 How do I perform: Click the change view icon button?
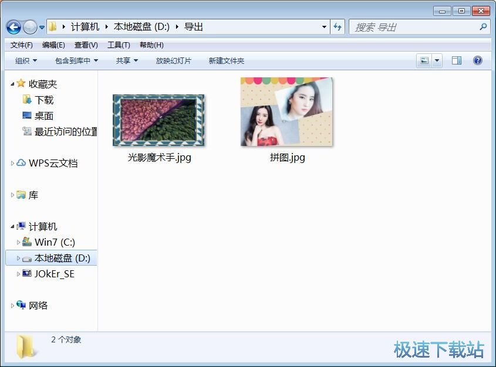[x=424, y=60]
